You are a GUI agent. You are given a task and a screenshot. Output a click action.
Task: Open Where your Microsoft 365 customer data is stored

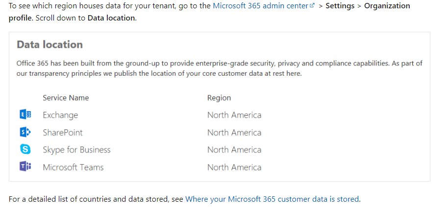tap(272, 199)
